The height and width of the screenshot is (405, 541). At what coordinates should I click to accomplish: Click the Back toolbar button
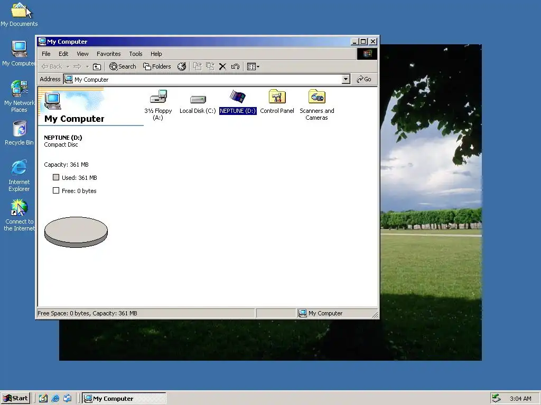[x=52, y=66]
